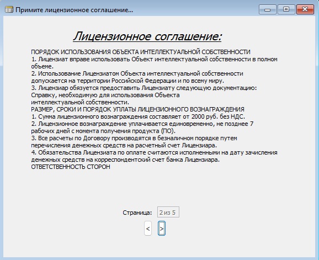Click the РАЗМЕР, СРОКИ И ПОРЯДОК УПЛАТЫ heading
This screenshot has width=319, height=260.
click(x=137, y=109)
